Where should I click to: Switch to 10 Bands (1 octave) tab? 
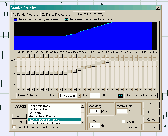coord(26,15)
